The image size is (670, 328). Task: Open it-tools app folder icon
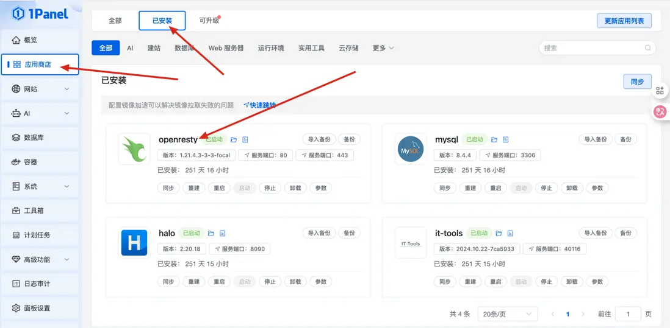(499, 233)
